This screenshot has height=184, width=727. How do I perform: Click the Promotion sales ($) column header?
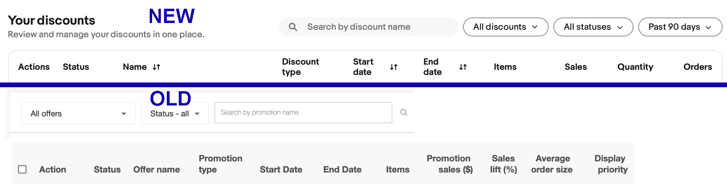tap(449, 164)
